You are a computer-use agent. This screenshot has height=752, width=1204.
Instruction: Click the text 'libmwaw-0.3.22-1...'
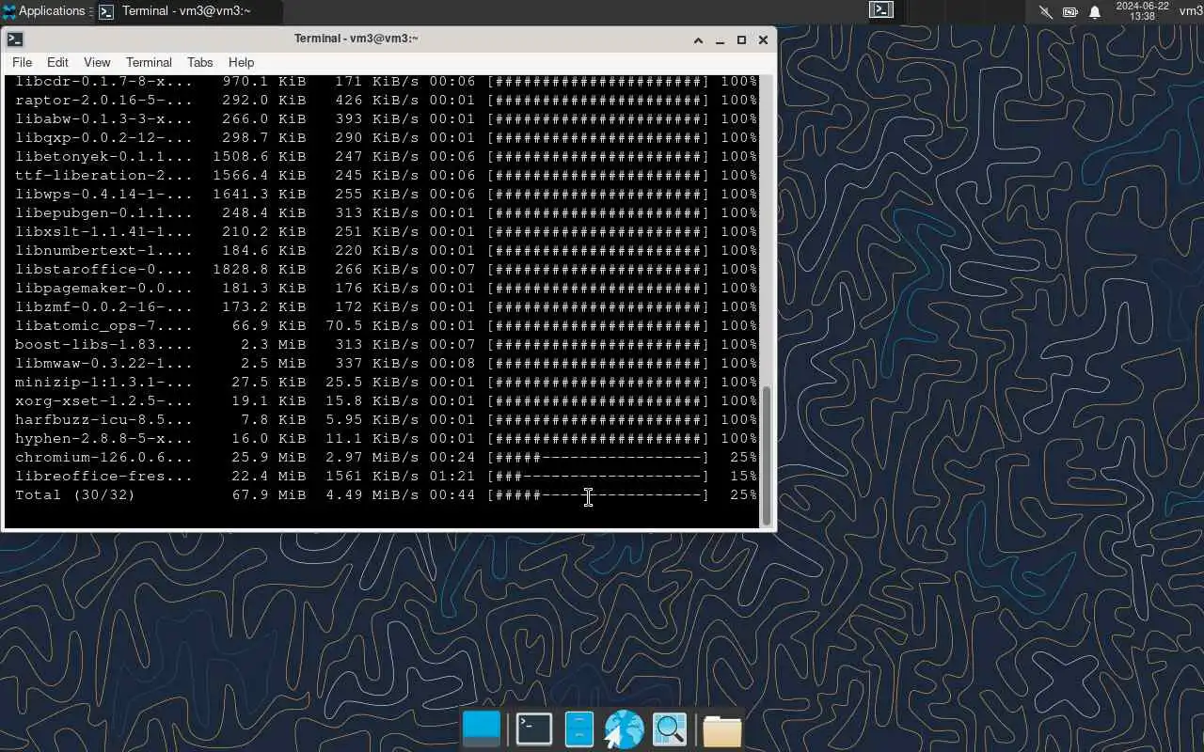(103, 363)
